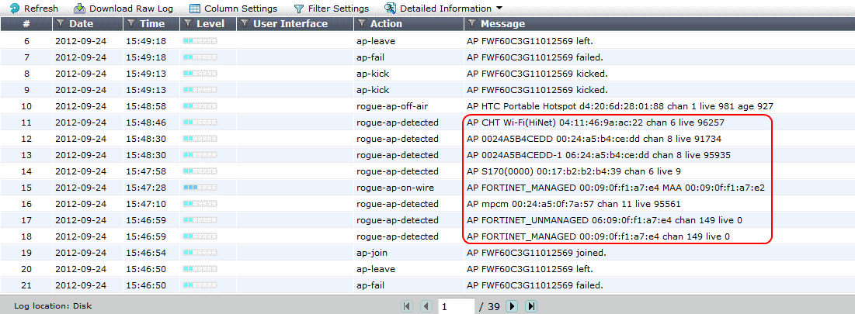
Task: Select the rogue-ap-on-wire action
Action: [x=396, y=188]
